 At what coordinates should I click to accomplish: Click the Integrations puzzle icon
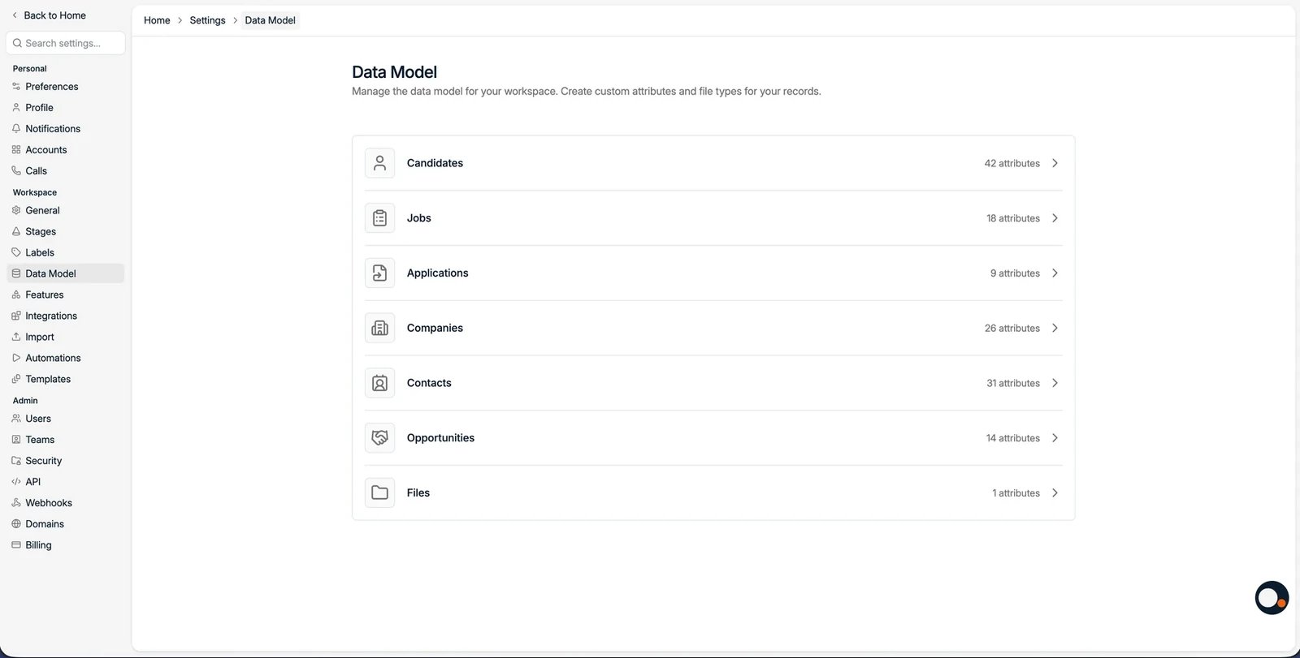point(16,316)
